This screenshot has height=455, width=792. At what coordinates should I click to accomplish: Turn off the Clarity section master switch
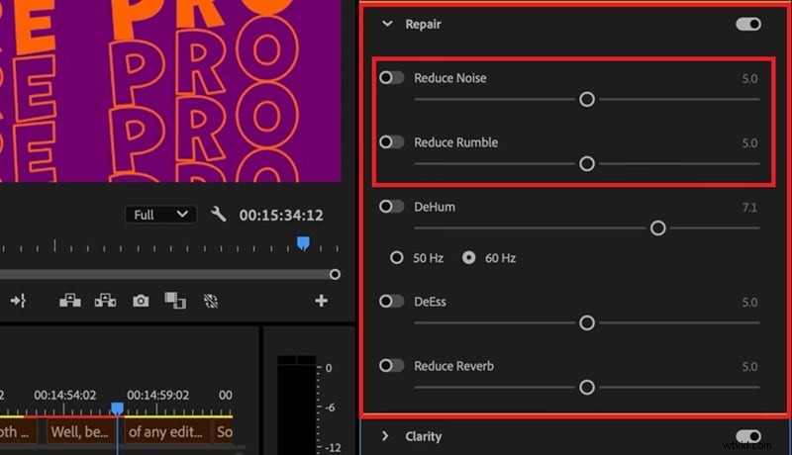(x=748, y=436)
